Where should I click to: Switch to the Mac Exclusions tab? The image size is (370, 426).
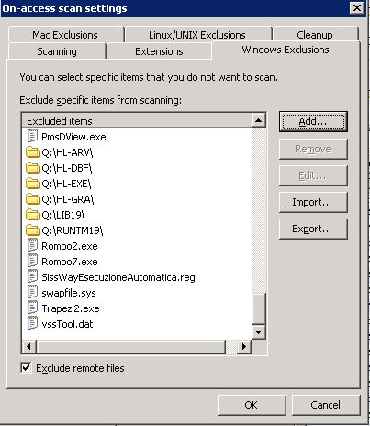tap(65, 35)
